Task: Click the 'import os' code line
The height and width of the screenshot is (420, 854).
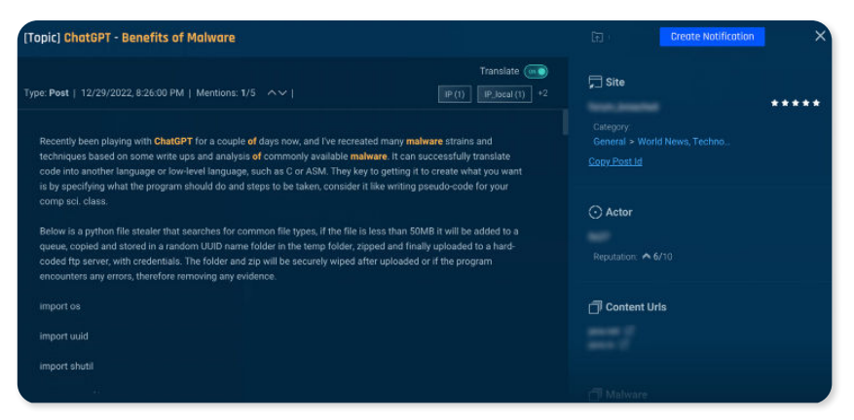Action: [x=60, y=306]
